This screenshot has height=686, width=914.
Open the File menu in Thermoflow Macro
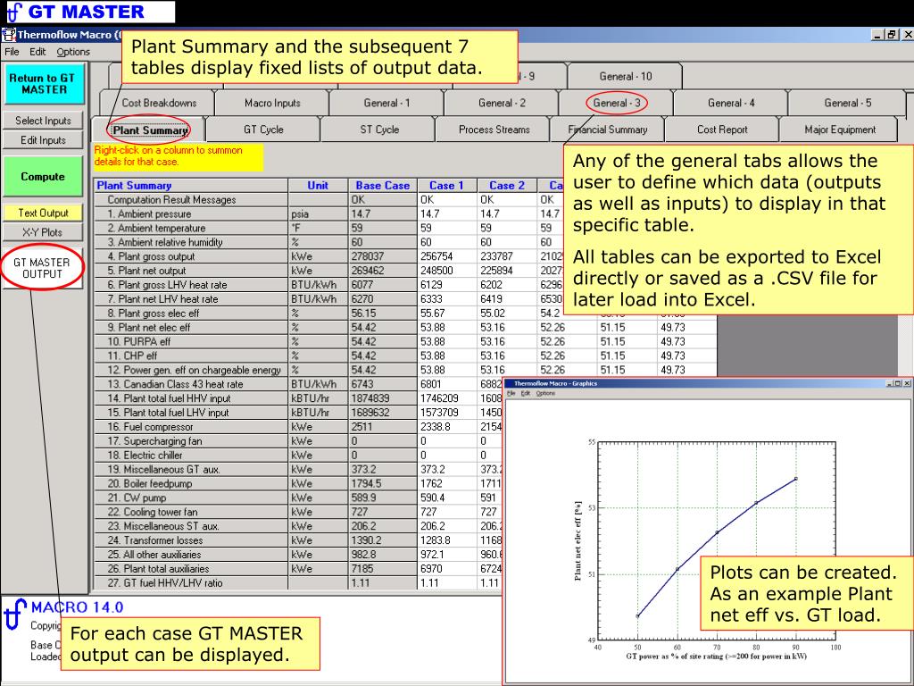pyautogui.click(x=12, y=51)
